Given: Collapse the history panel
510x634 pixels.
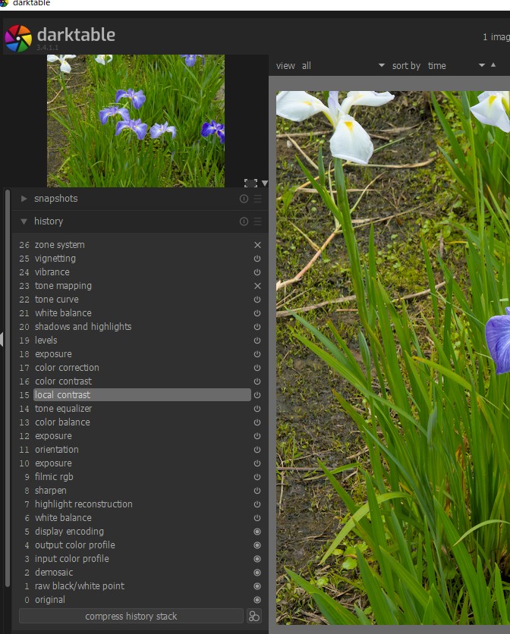Looking at the screenshot, I should (24, 221).
